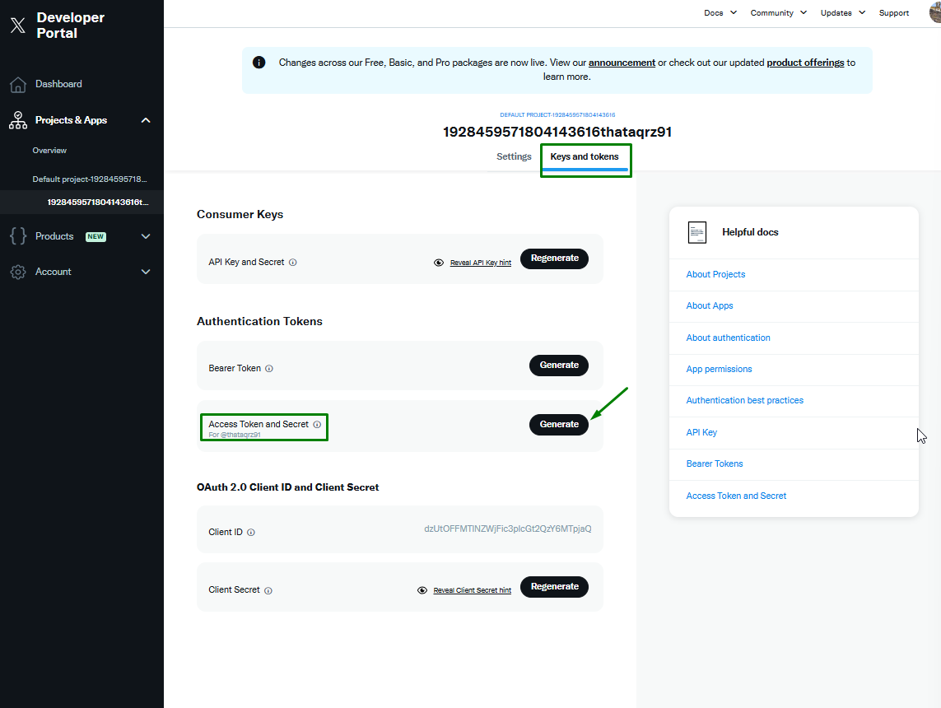Open the announcement link in banner
Viewport: 941px width, 708px height.
coord(622,63)
